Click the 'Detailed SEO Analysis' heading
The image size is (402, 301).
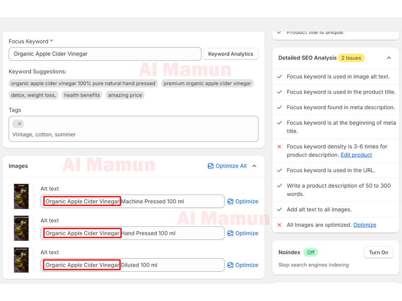click(x=308, y=58)
